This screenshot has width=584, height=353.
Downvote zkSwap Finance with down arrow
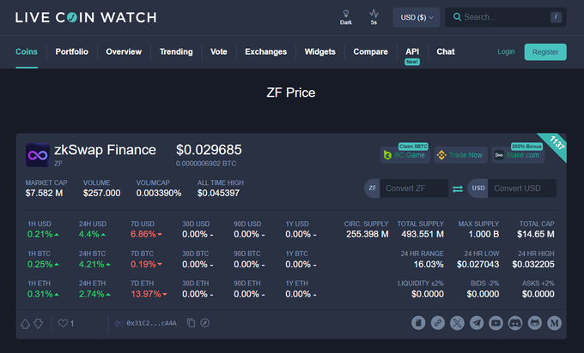[x=39, y=324]
